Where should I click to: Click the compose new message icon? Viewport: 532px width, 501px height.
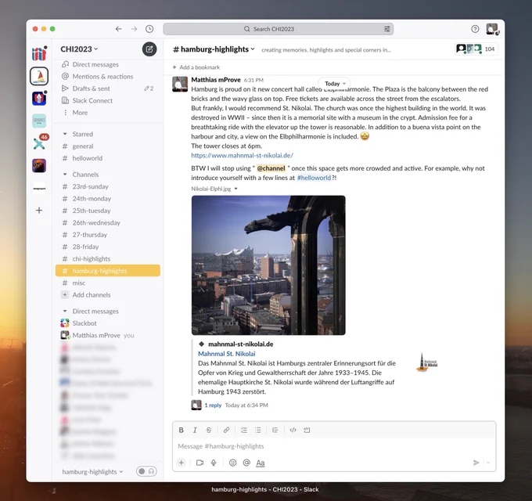coord(149,49)
